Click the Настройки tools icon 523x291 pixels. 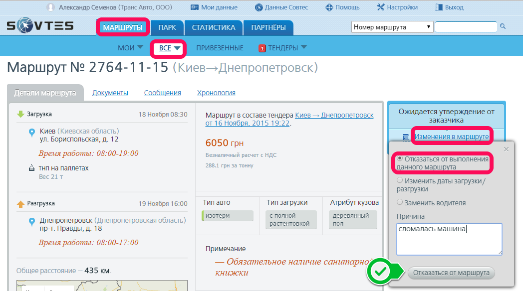(x=381, y=7)
